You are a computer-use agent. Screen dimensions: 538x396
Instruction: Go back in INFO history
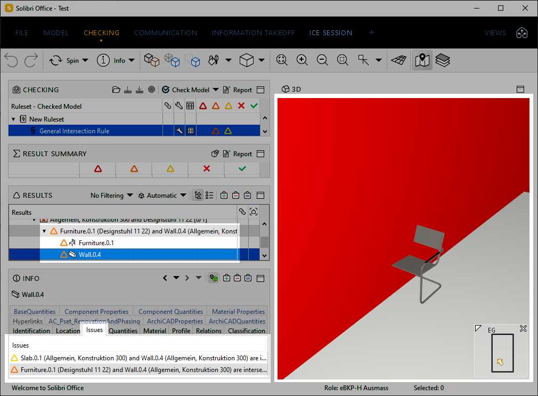coord(165,278)
